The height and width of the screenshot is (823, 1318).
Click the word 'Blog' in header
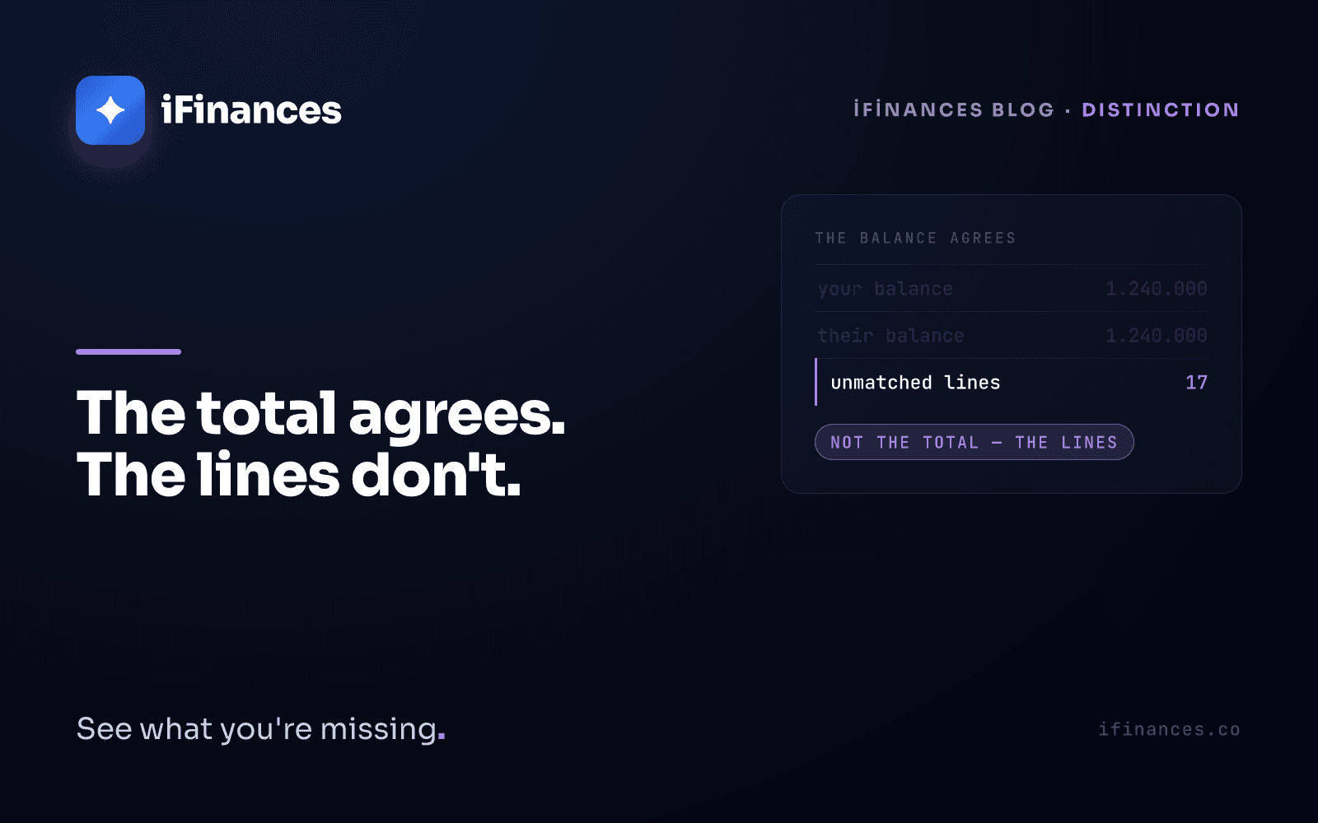coord(1023,109)
